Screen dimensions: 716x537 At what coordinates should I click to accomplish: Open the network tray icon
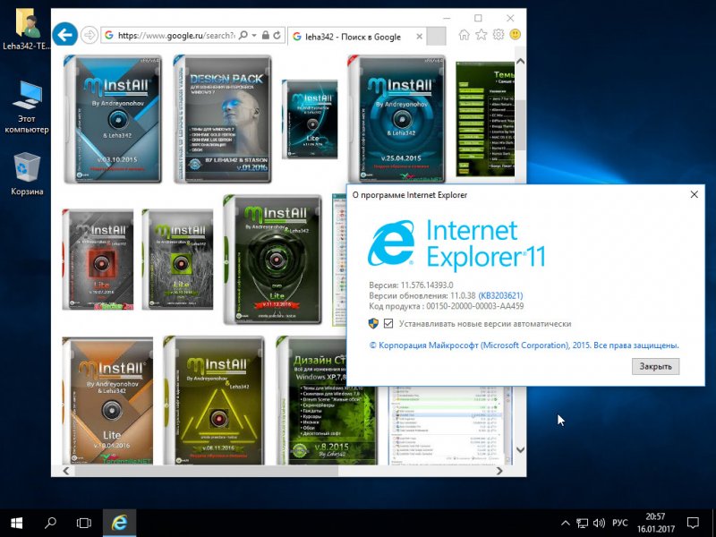582,524
